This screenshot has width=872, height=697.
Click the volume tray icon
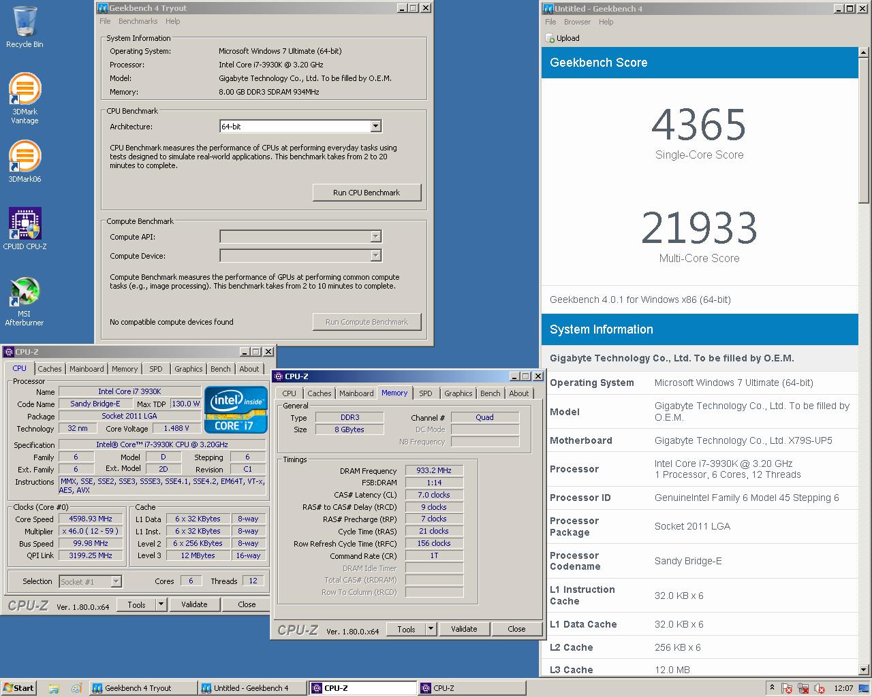[x=820, y=688]
